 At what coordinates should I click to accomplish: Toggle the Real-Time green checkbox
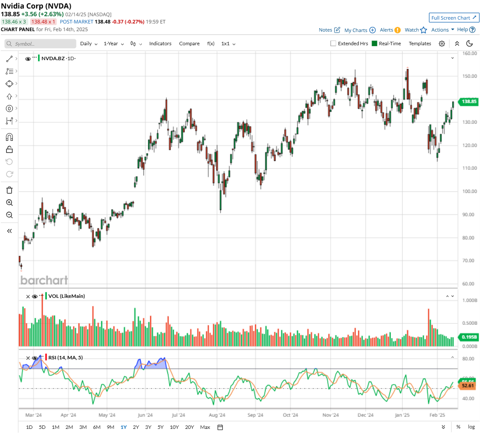[375, 44]
